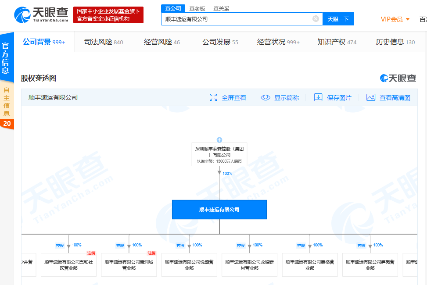Click the 顺丰速运有限公司 chart title text

click(x=53, y=97)
